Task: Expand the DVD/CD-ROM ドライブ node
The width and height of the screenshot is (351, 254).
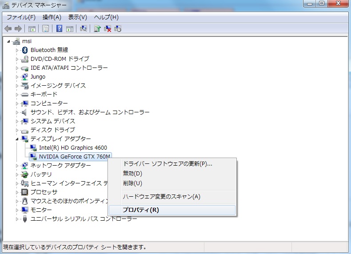Action: tap(18, 59)
